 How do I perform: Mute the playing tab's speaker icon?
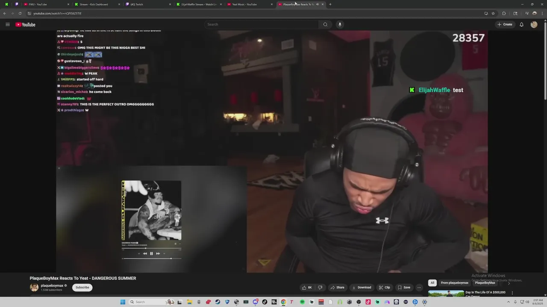pyautogui.click(x=317, y=4)
